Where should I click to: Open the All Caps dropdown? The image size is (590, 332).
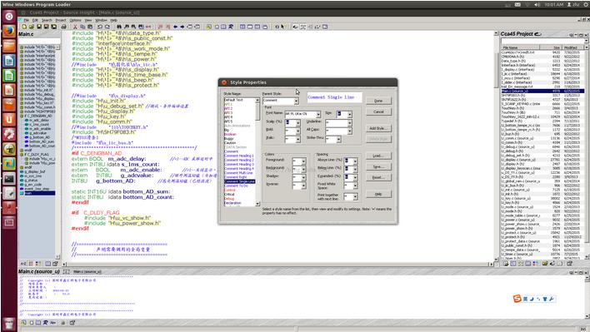(349, 131)
